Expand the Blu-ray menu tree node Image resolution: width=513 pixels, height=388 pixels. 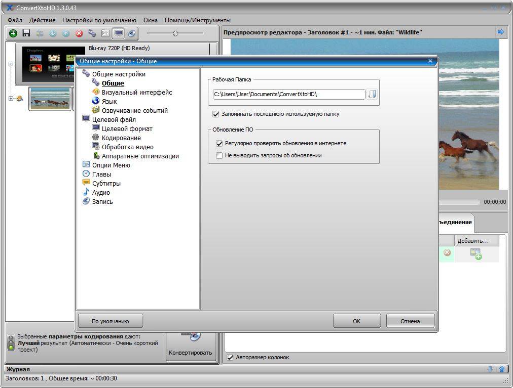pyautogui.click(x=11, y=64)
